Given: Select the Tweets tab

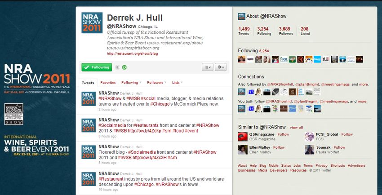Looking at the screenshot, I should point(88,83).
